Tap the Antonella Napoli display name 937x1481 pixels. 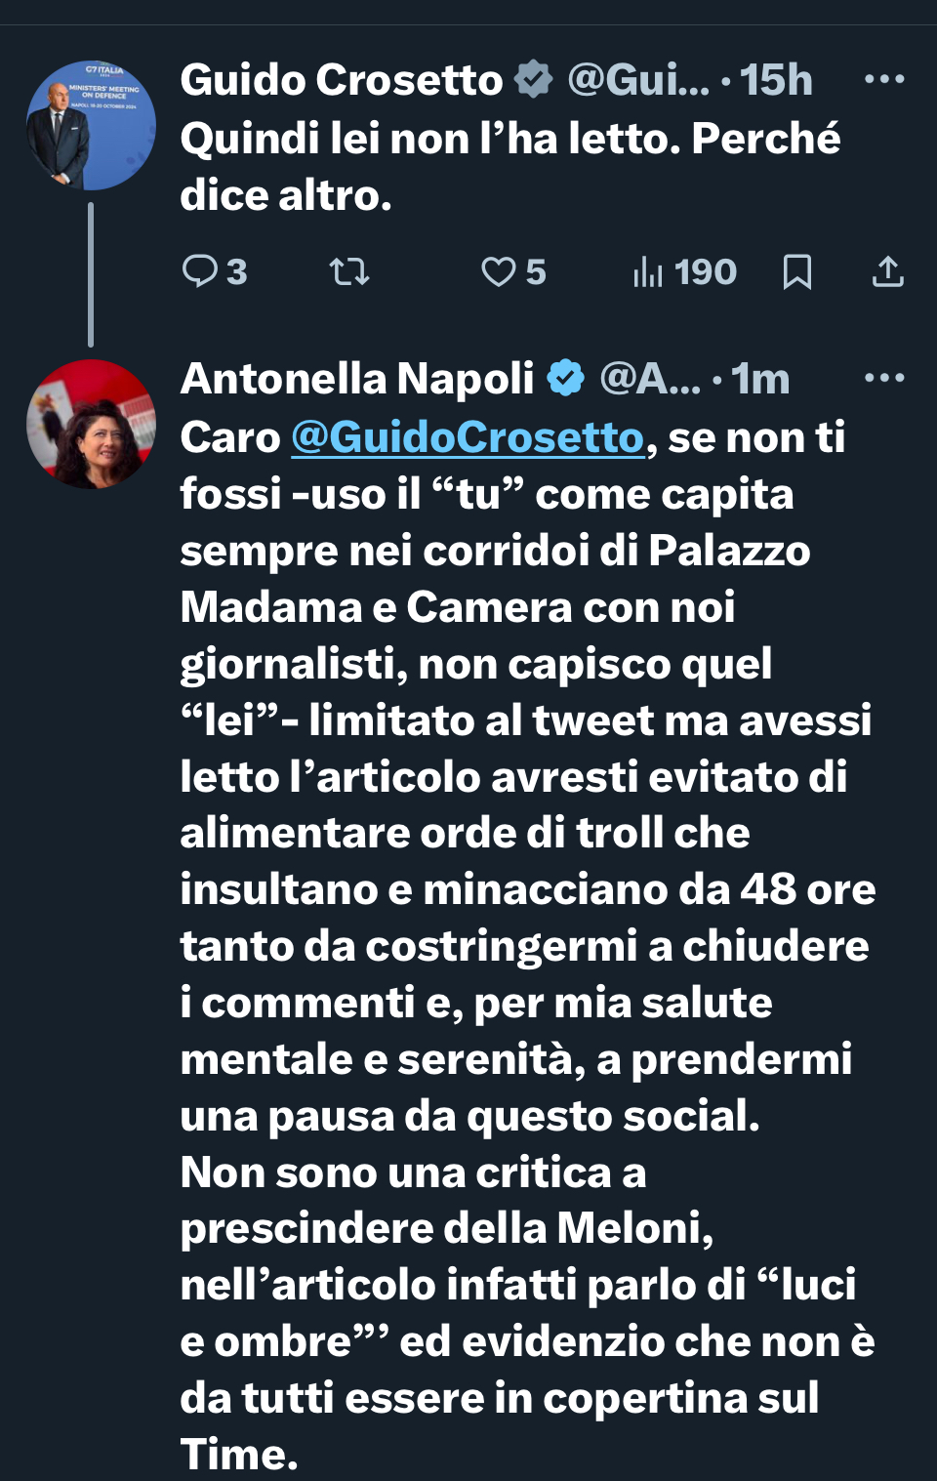point(357,379)
